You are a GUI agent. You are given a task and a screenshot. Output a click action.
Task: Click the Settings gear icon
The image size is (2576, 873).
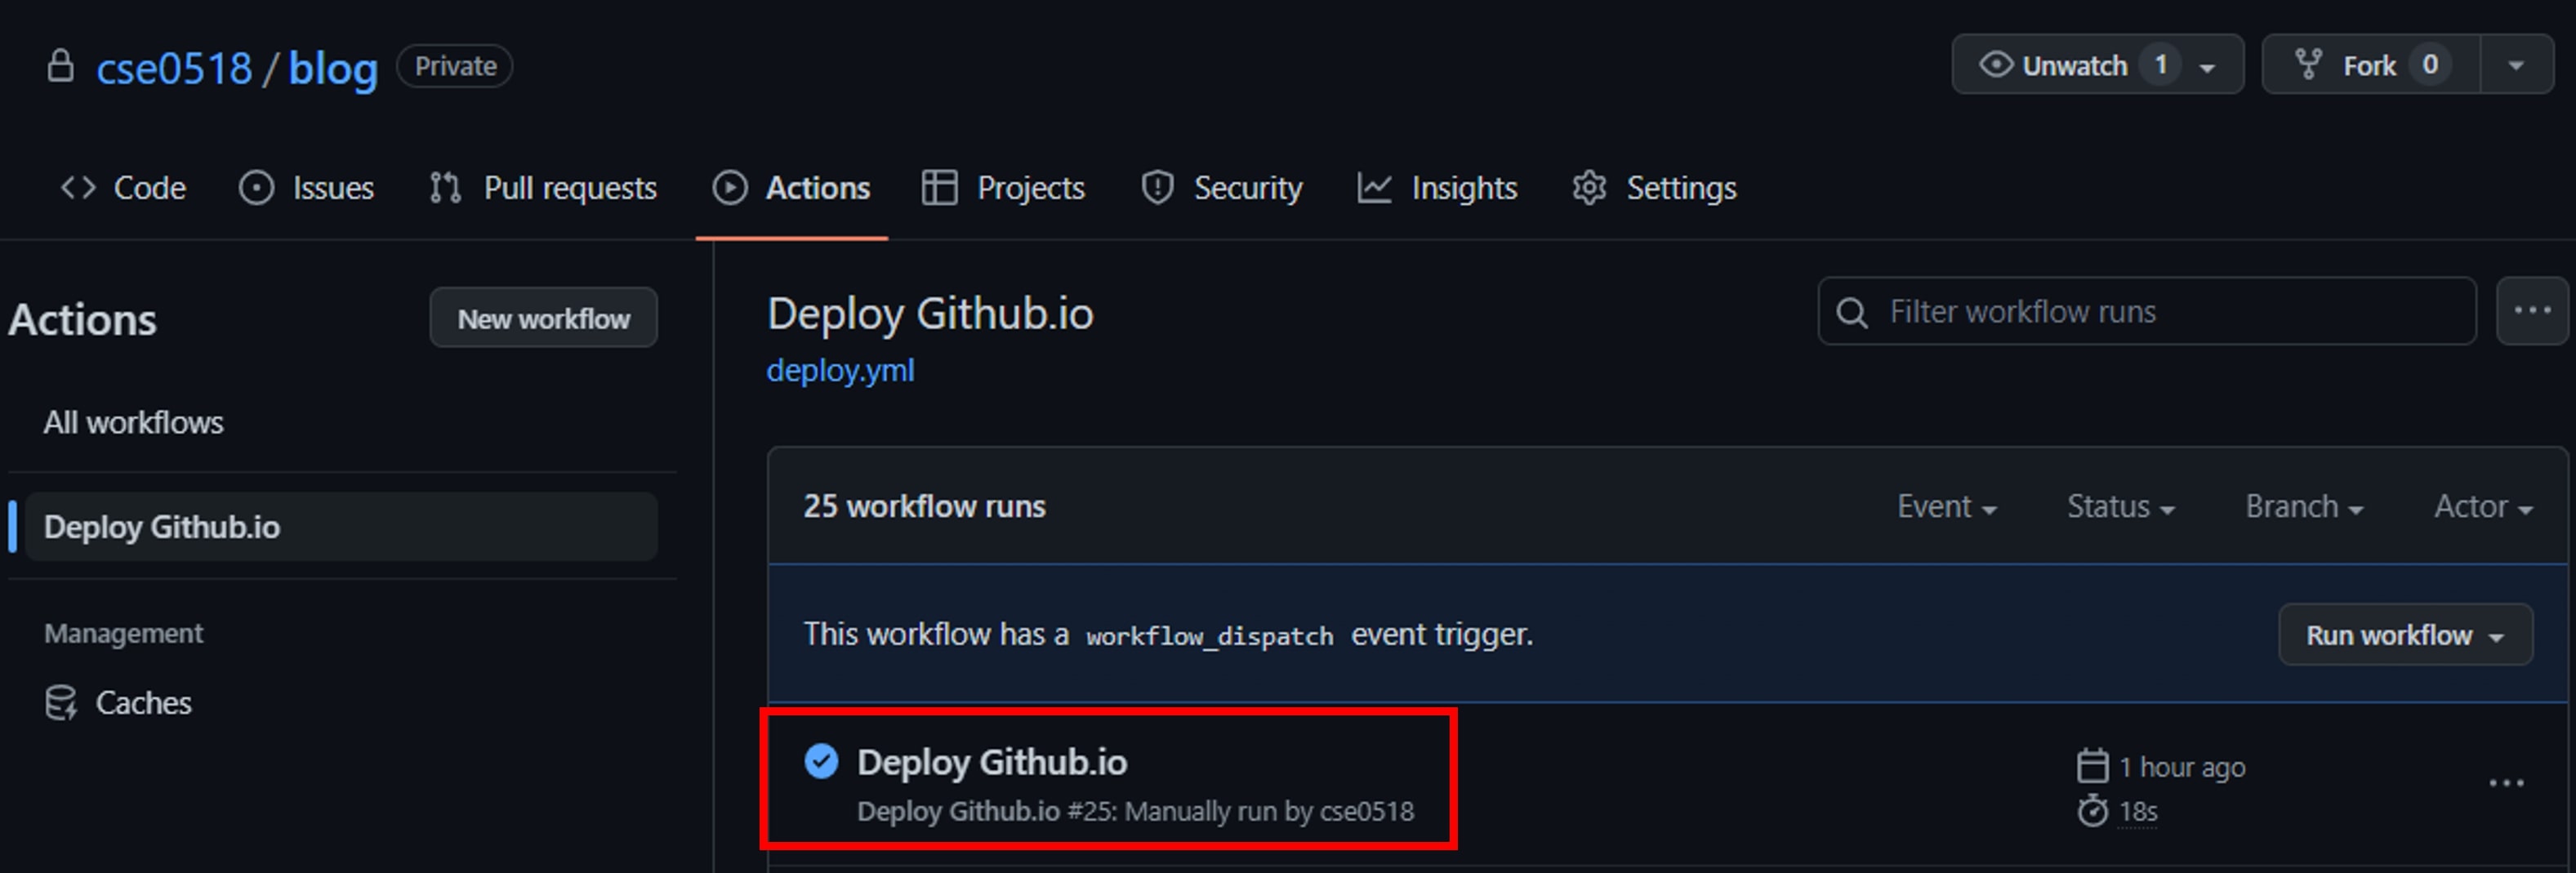coord(1589,188)
